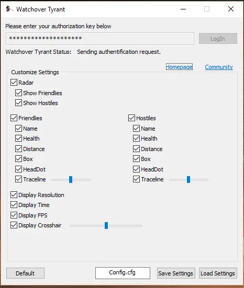Image resolution: width=244 pixels, height=288 pixels.
Task: Toggle Show Friendlies under Radar
Action: click(x=18, y=93)
